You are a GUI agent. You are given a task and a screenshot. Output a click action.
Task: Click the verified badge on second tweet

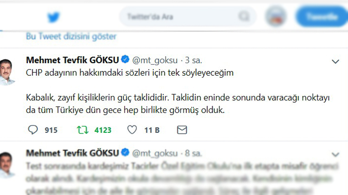125,153
